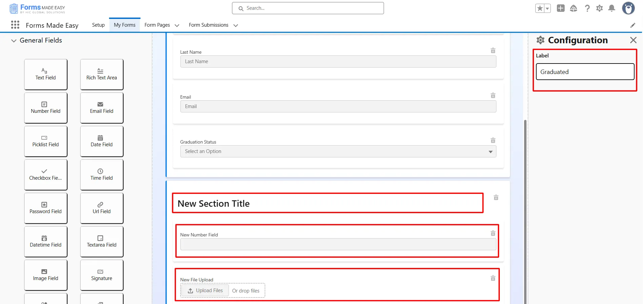Open the help question mark icon
This screenshot has width=643, height=304.
[x=587, y=8]
